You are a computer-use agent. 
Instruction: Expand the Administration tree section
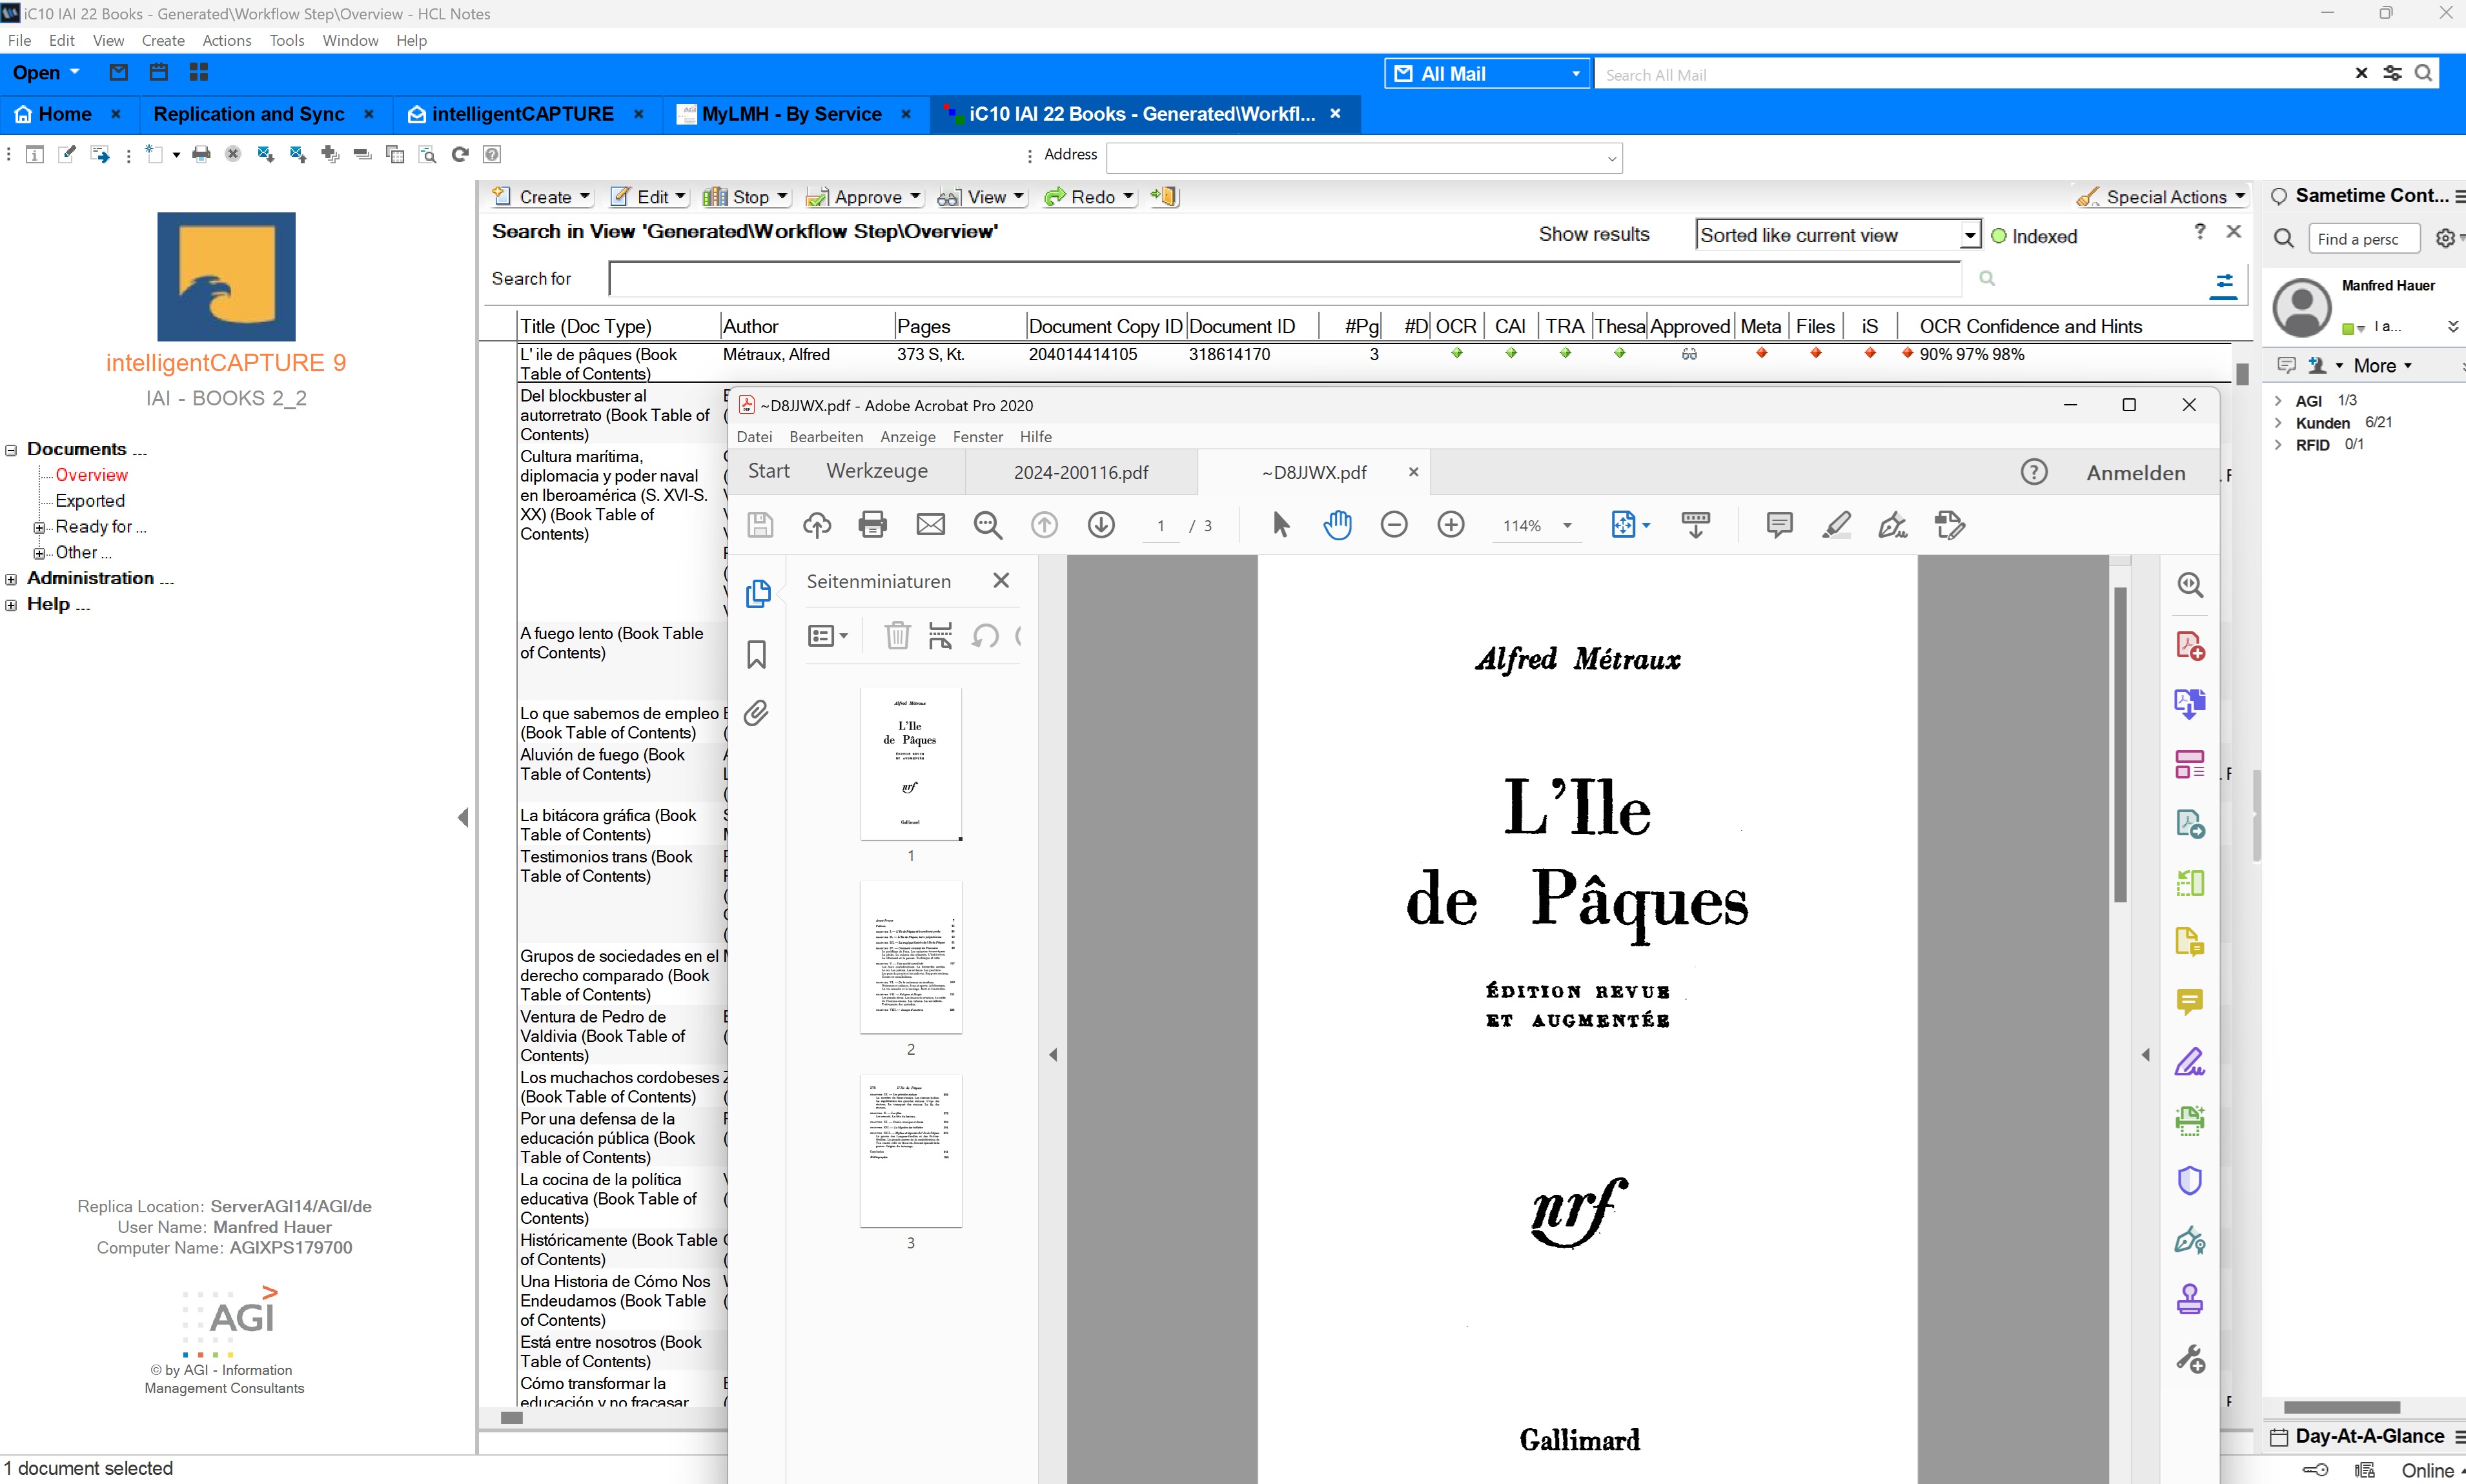pyautogui.click(x=11, y=579)
